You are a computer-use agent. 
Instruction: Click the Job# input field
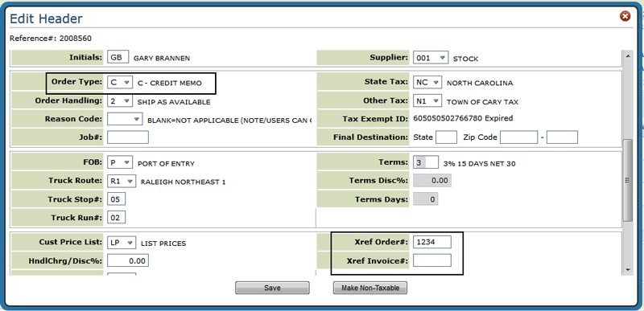point(128,137)
